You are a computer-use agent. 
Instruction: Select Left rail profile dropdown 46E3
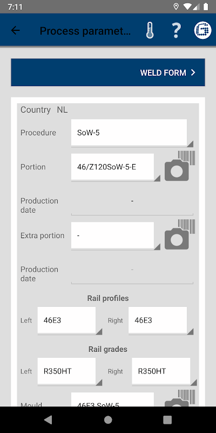(x=70, y=320)
